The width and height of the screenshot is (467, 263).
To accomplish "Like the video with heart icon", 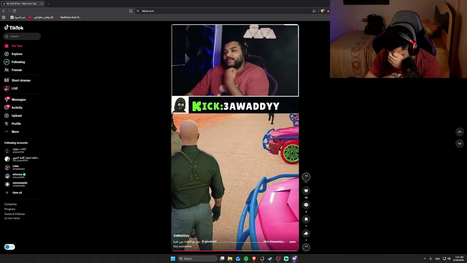I will 306,191.
